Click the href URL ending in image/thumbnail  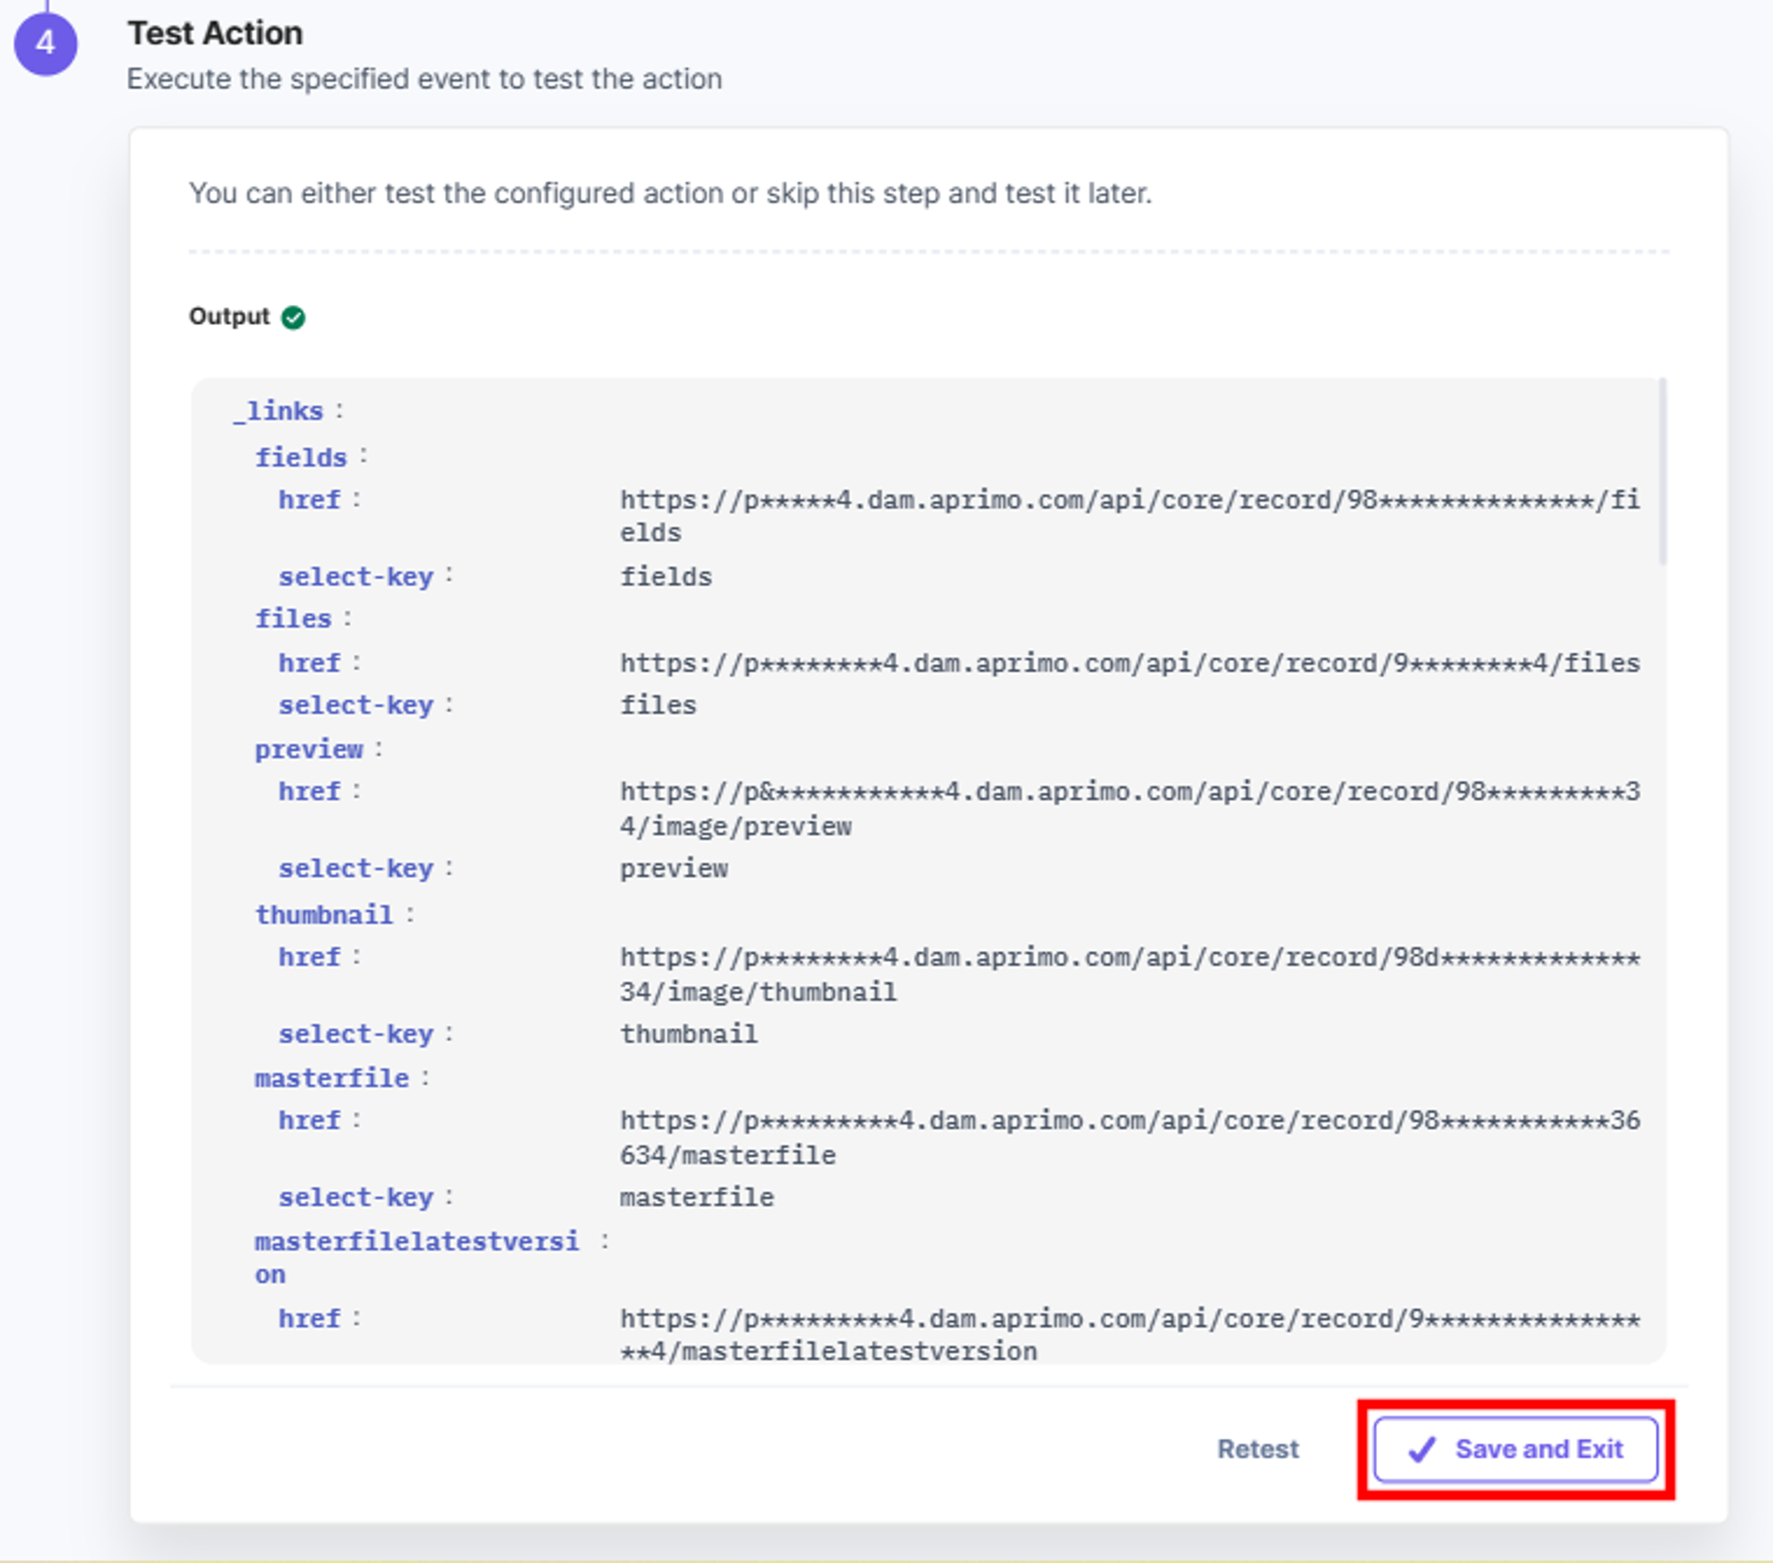[x=1129, y=974]
